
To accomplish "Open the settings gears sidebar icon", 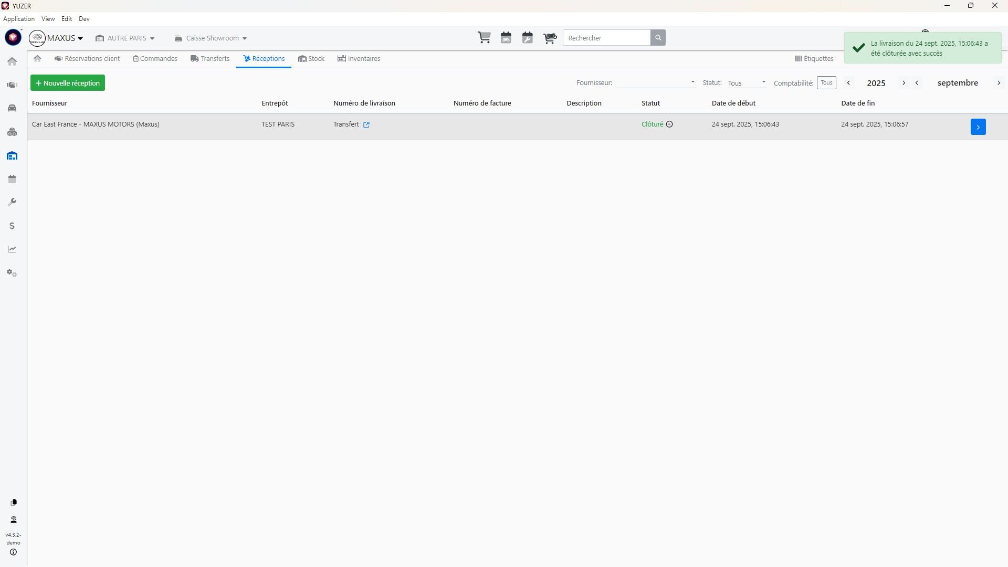I will 12,273.
